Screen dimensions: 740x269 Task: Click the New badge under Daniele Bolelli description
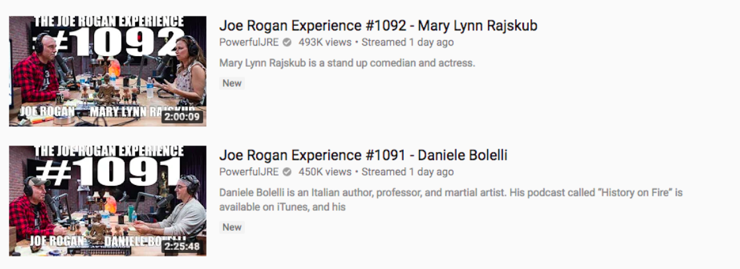click(x=232, y=227)
